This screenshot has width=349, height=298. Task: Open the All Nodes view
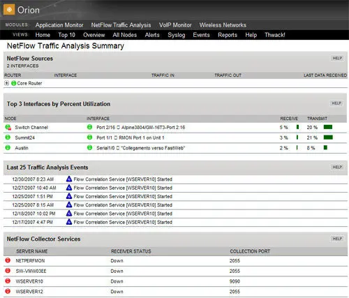pyautogui.click(x=125, y=35)
